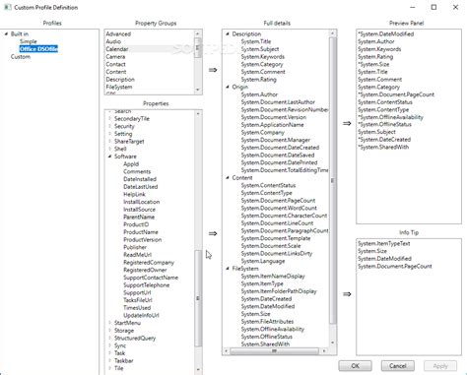Select the DateInstalled property
This screenshot has height=375, width=467.
(140, 179)
